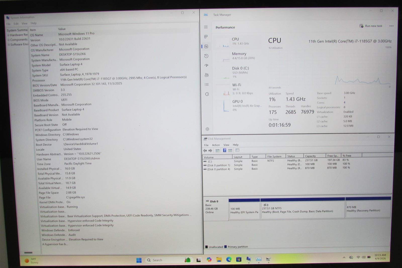Open Task Manager more options ellipsis
Viewport: 402px width, 268px height.
[391, 26]
